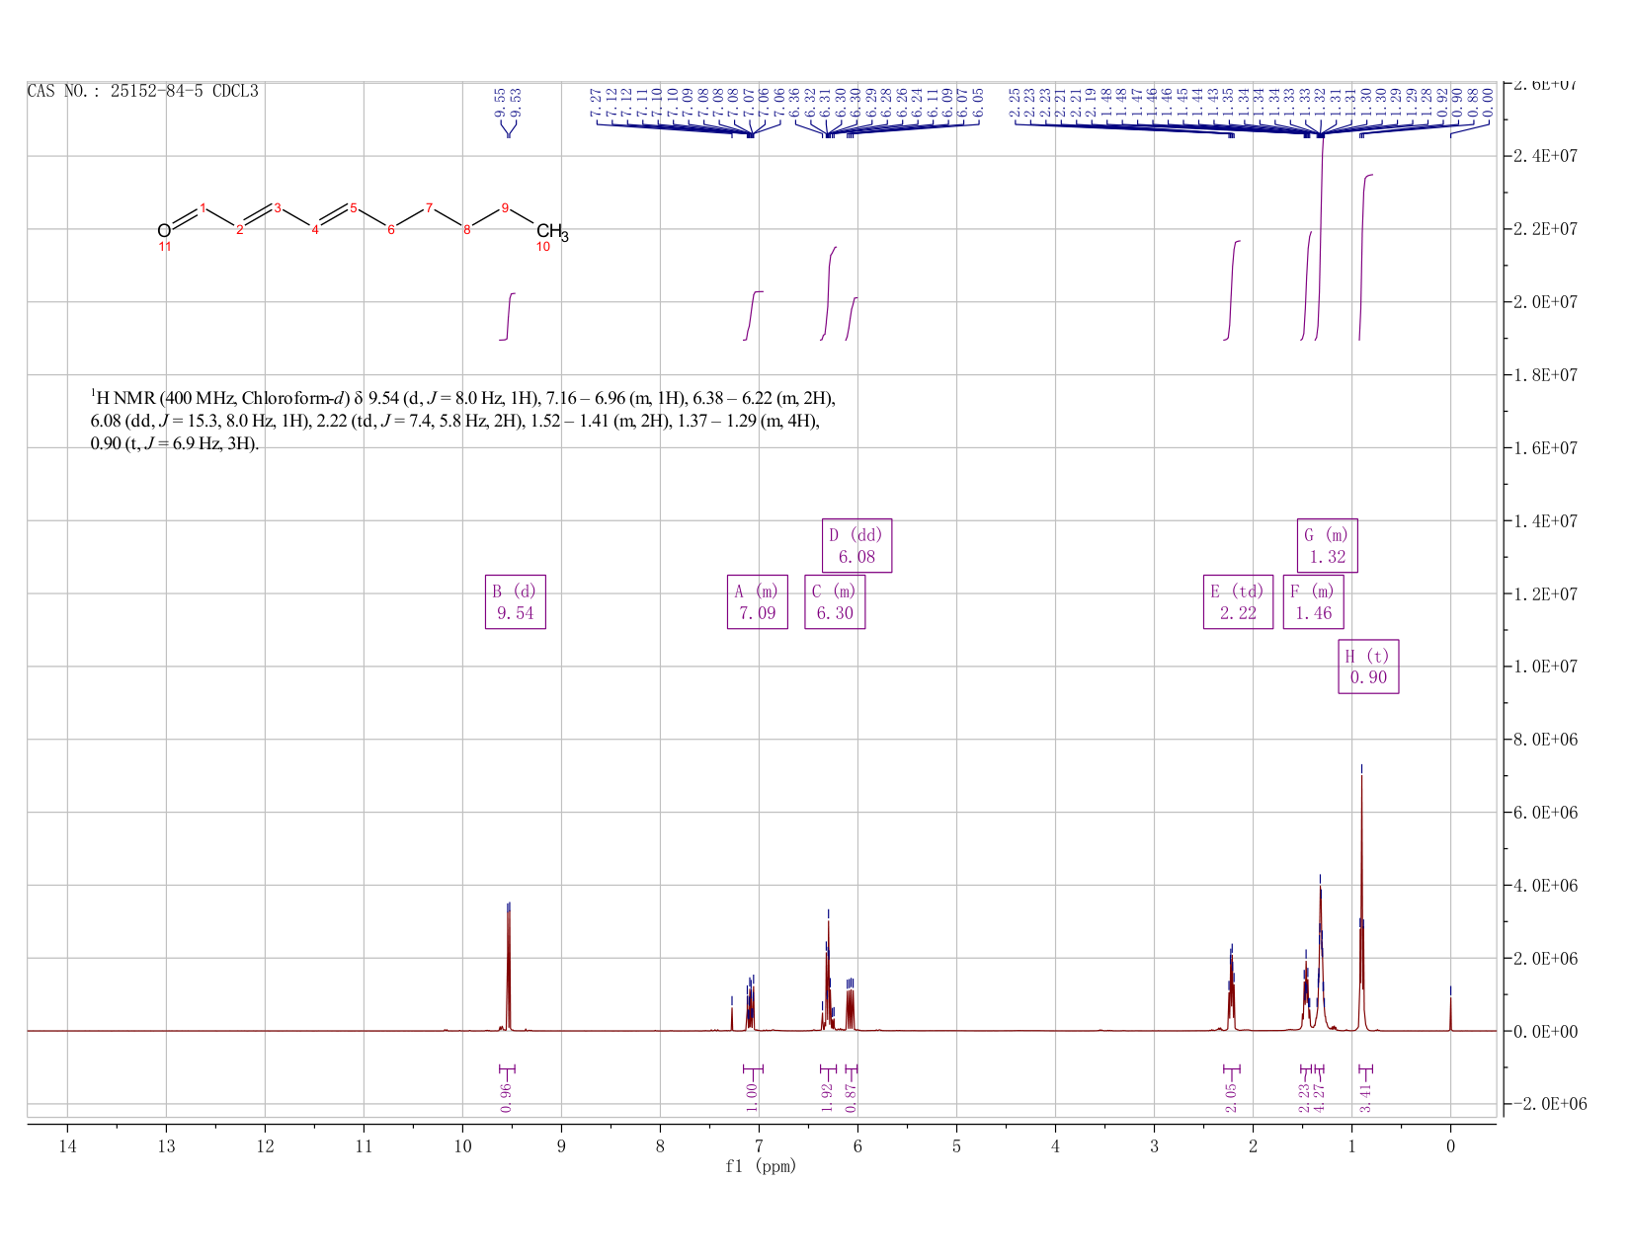The image size is (1630, 1259).
Task: Select the H (t) 0.90 multiplet box
Action: point(1368,667)
